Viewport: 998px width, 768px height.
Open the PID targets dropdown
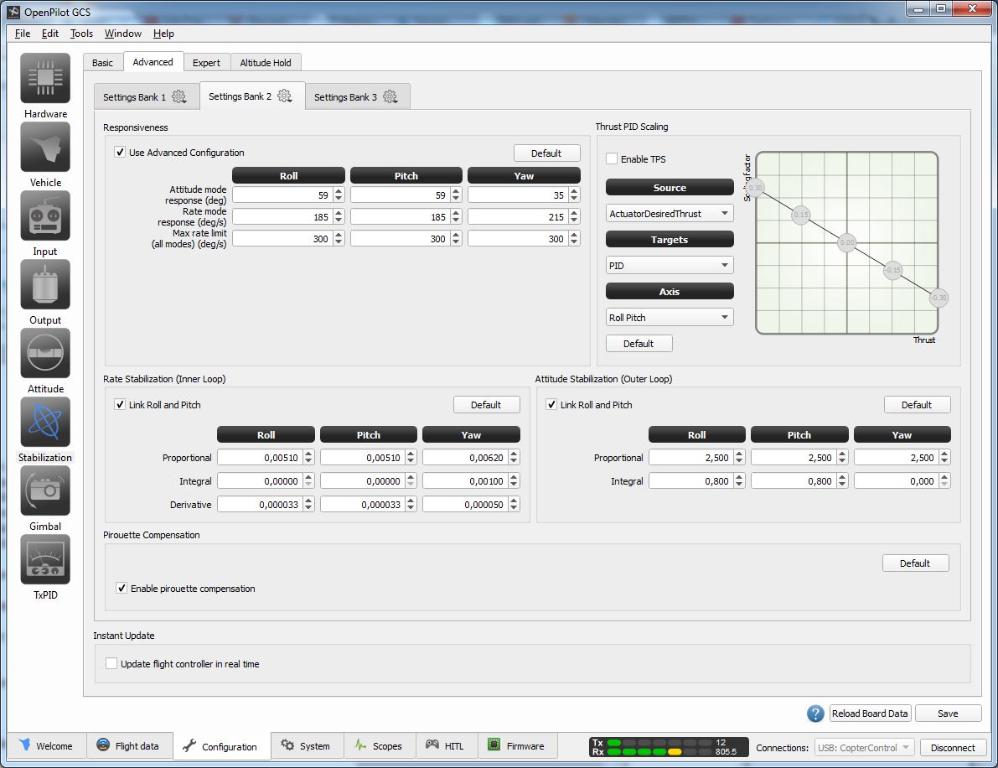pos(669,266)
